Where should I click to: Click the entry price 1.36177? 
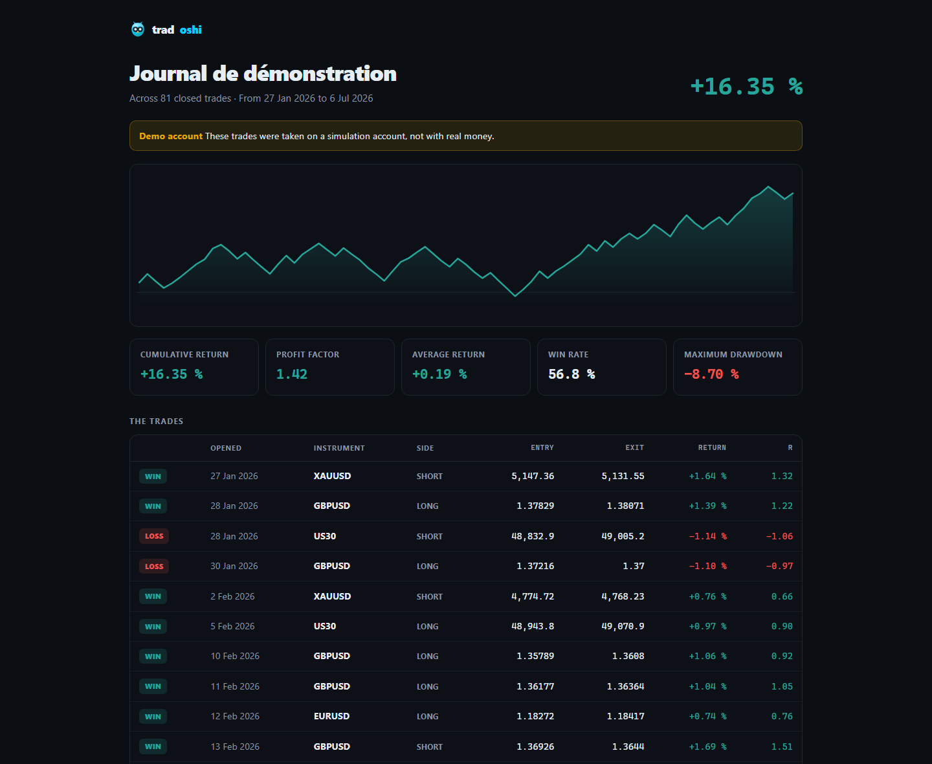click(535, 686)
